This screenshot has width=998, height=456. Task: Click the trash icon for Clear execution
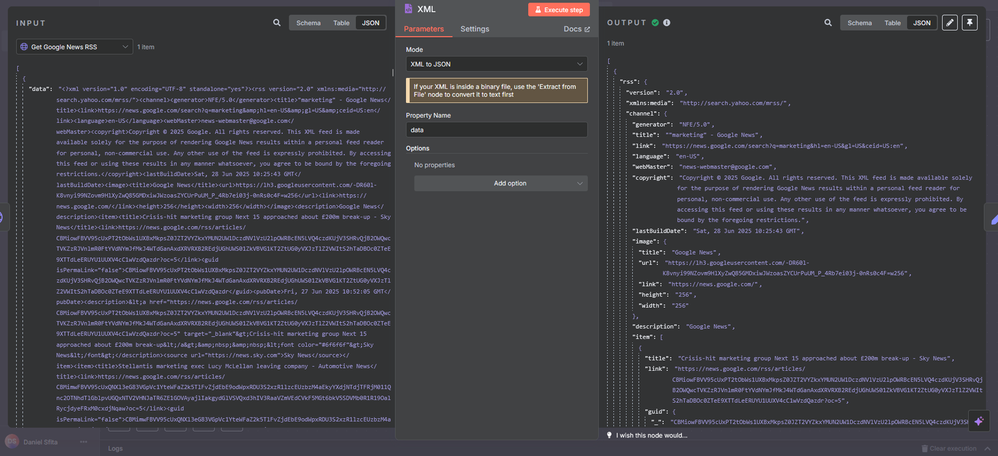coord(925,448)
